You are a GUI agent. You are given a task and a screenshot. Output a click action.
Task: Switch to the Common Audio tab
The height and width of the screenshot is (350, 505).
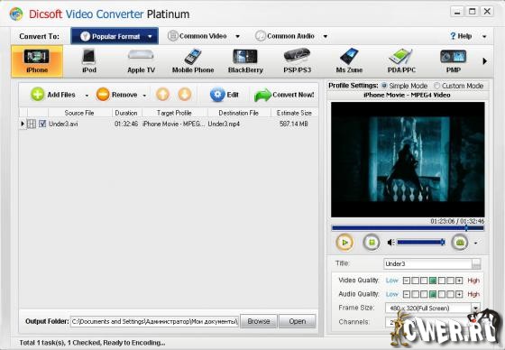[x=290, y=36]
